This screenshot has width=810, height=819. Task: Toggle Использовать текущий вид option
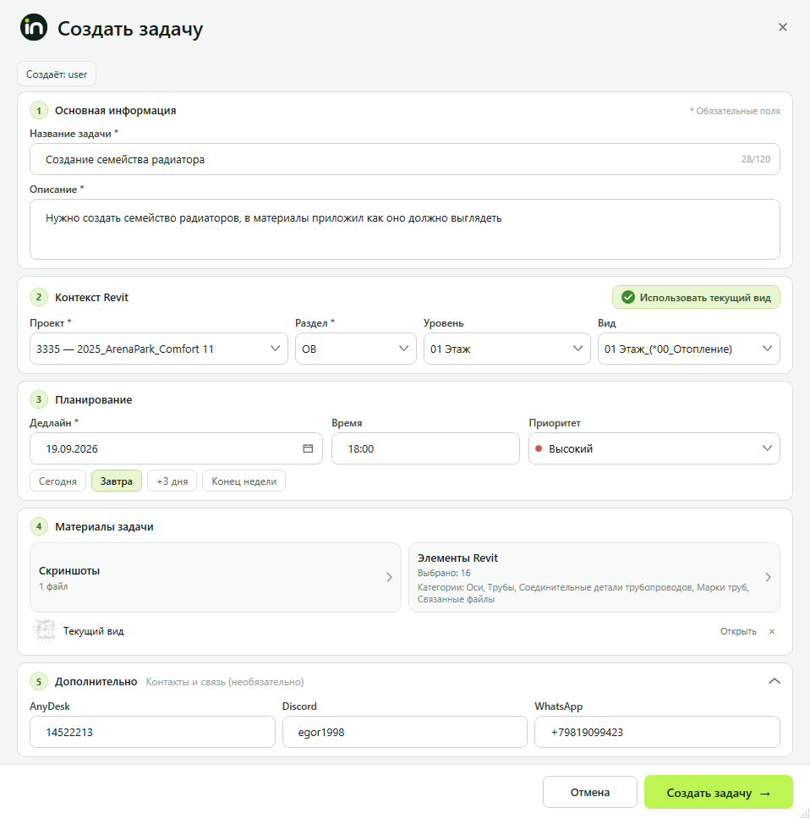pyautogui.click(x=696, y=297)
